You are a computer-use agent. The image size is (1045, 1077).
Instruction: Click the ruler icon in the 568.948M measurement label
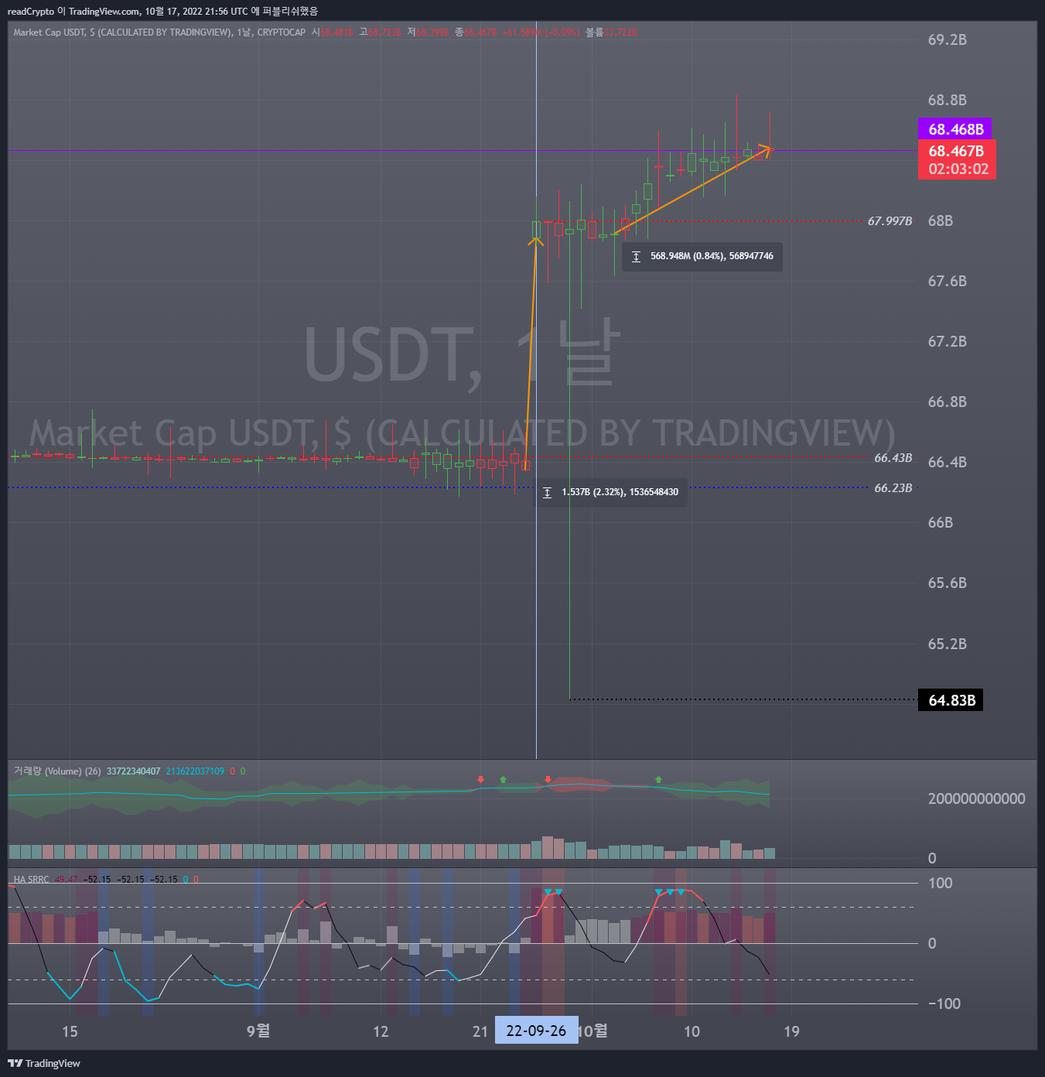(636, 256)
